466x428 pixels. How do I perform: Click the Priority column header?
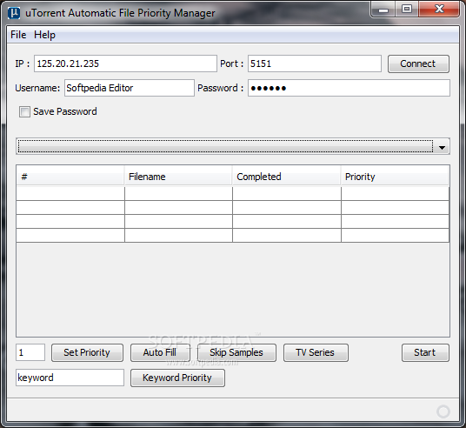(395, 177)
